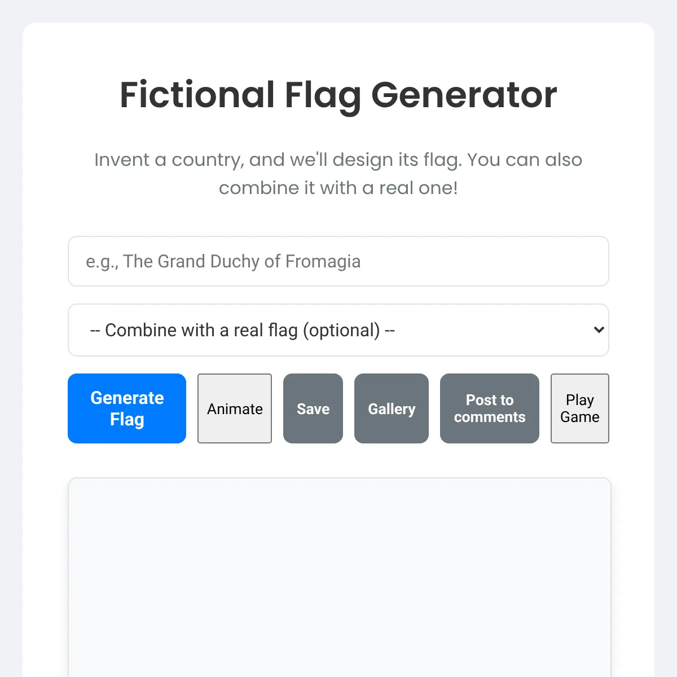Click the top border of the preview box
677x677 pixels.
(x=339, y=478)
